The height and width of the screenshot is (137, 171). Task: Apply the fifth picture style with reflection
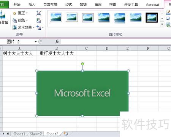coord(120,18)
